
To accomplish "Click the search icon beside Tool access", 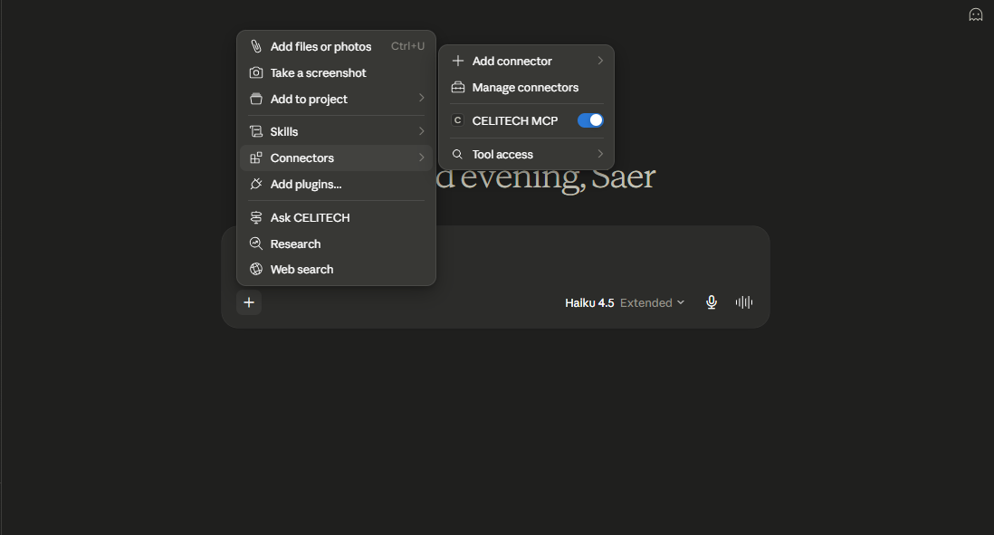I will click(x=457, y=154).
